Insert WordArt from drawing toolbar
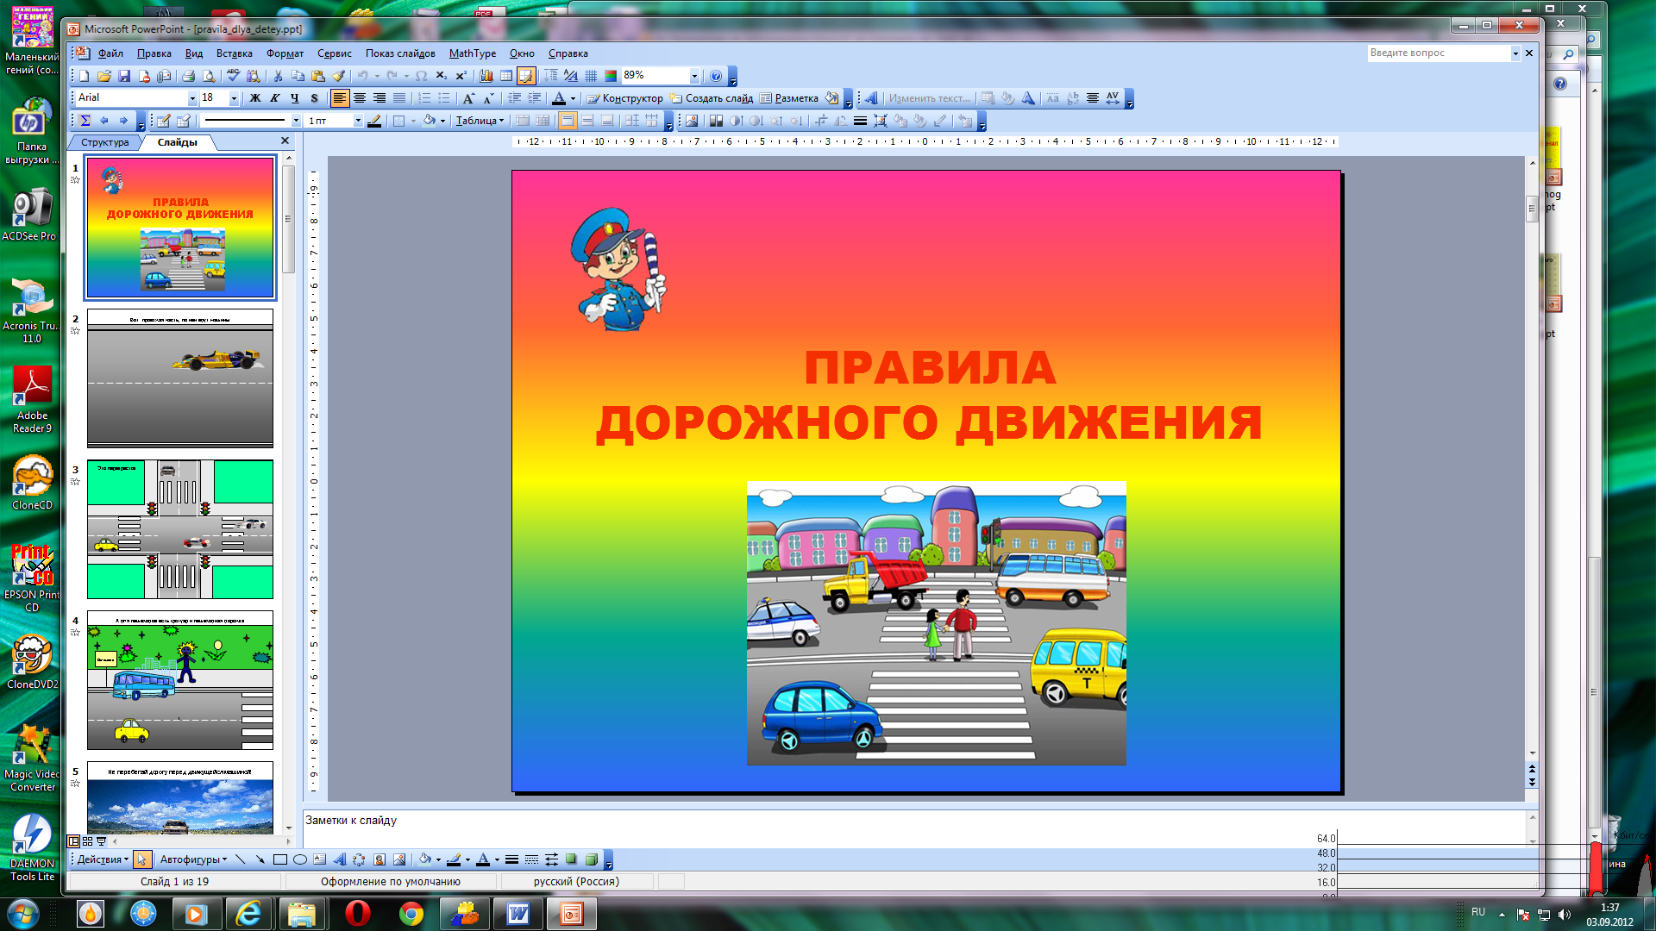The width and height of the screenshot is (1656, 931). point(339,859)
